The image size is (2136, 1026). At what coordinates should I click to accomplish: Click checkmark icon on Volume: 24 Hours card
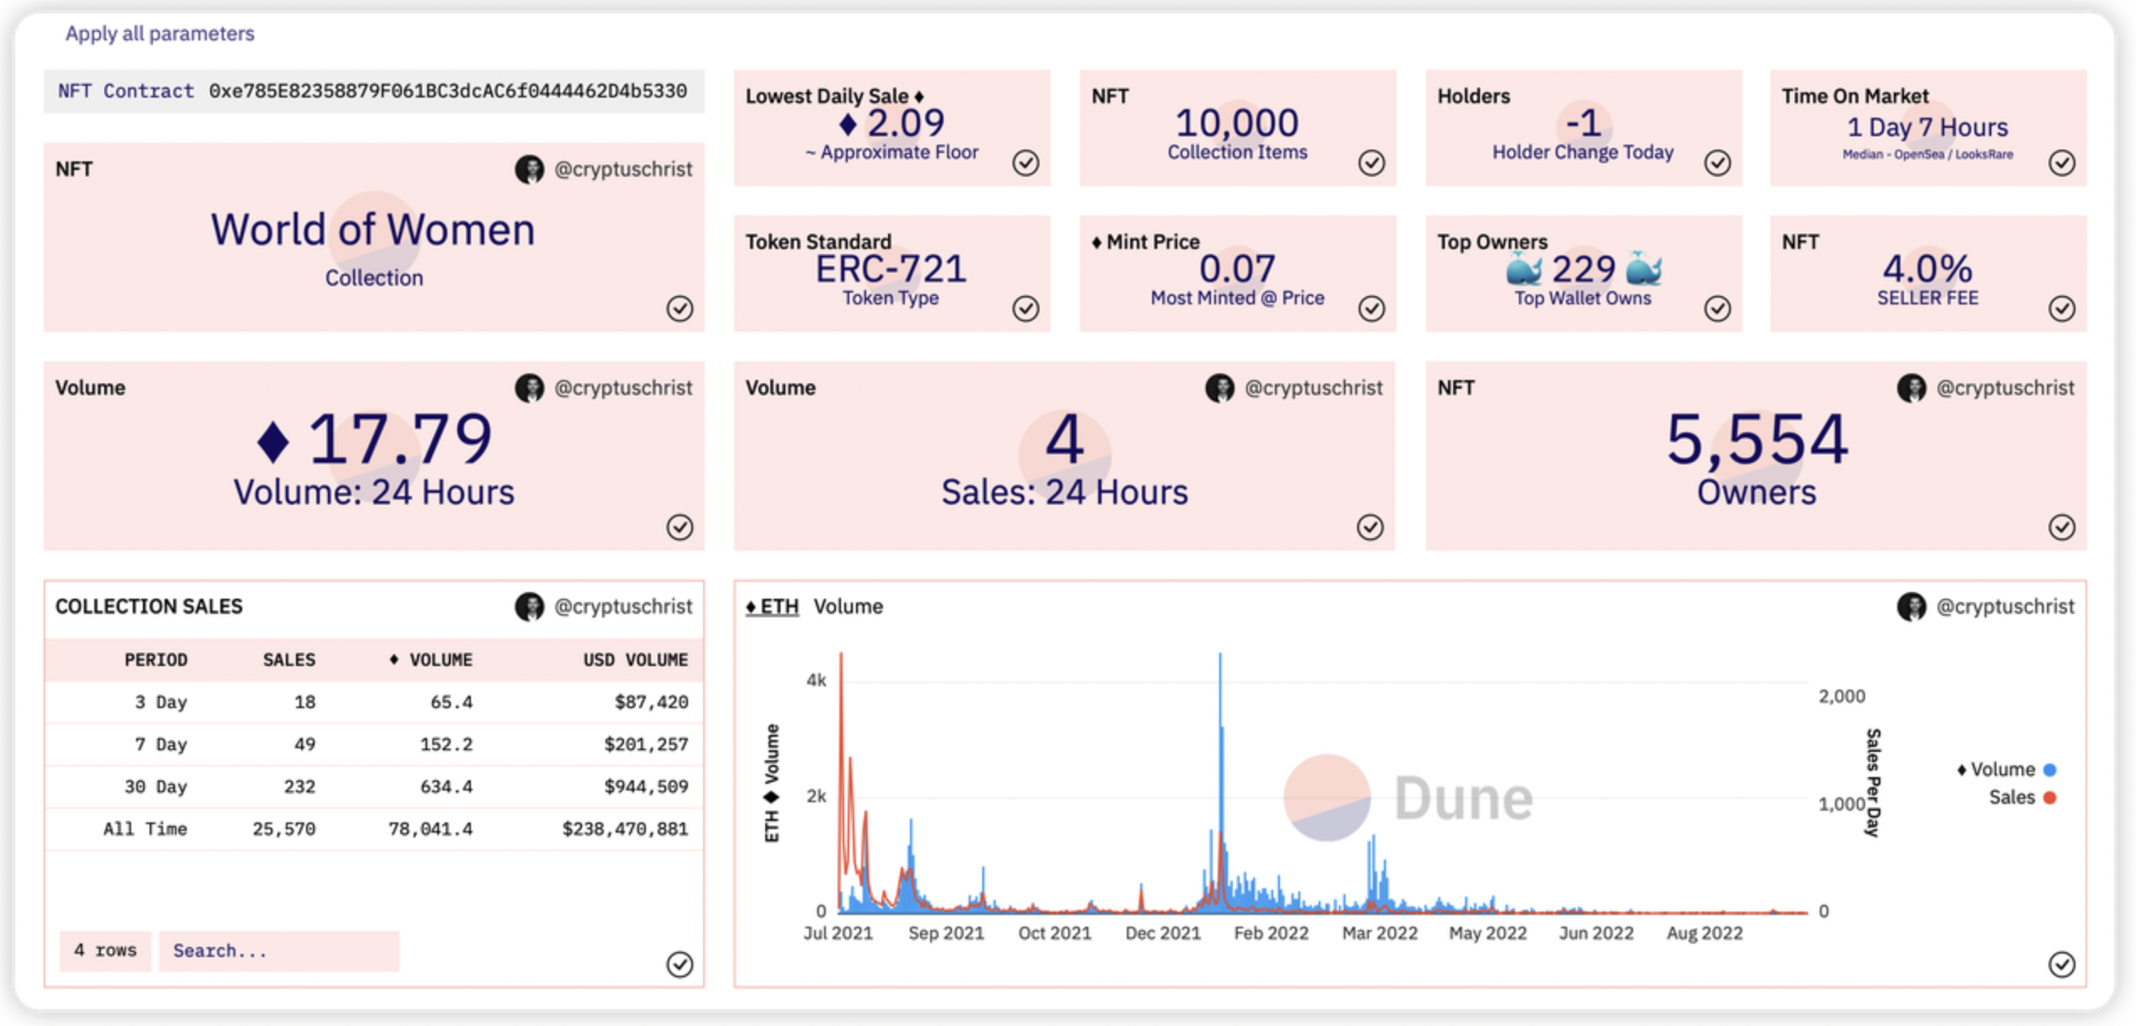coord(679,527)
